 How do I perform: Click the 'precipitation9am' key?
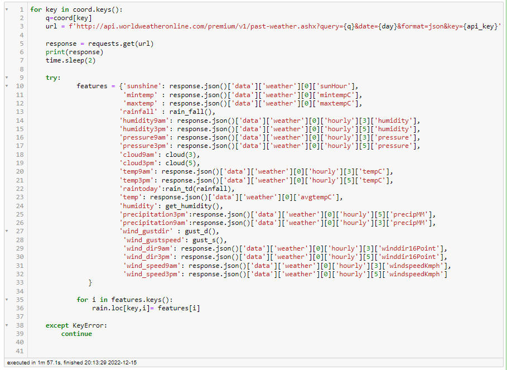coord(153,223)
